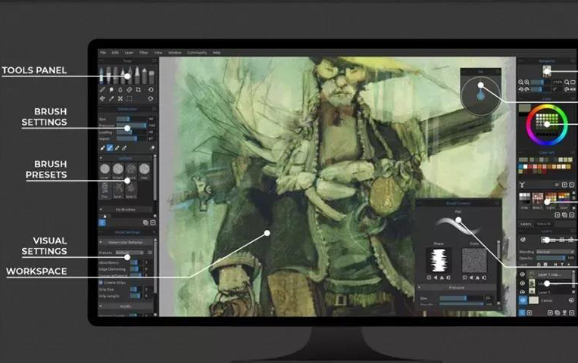Click zoom percentage value in Navigator

(557, 82)
